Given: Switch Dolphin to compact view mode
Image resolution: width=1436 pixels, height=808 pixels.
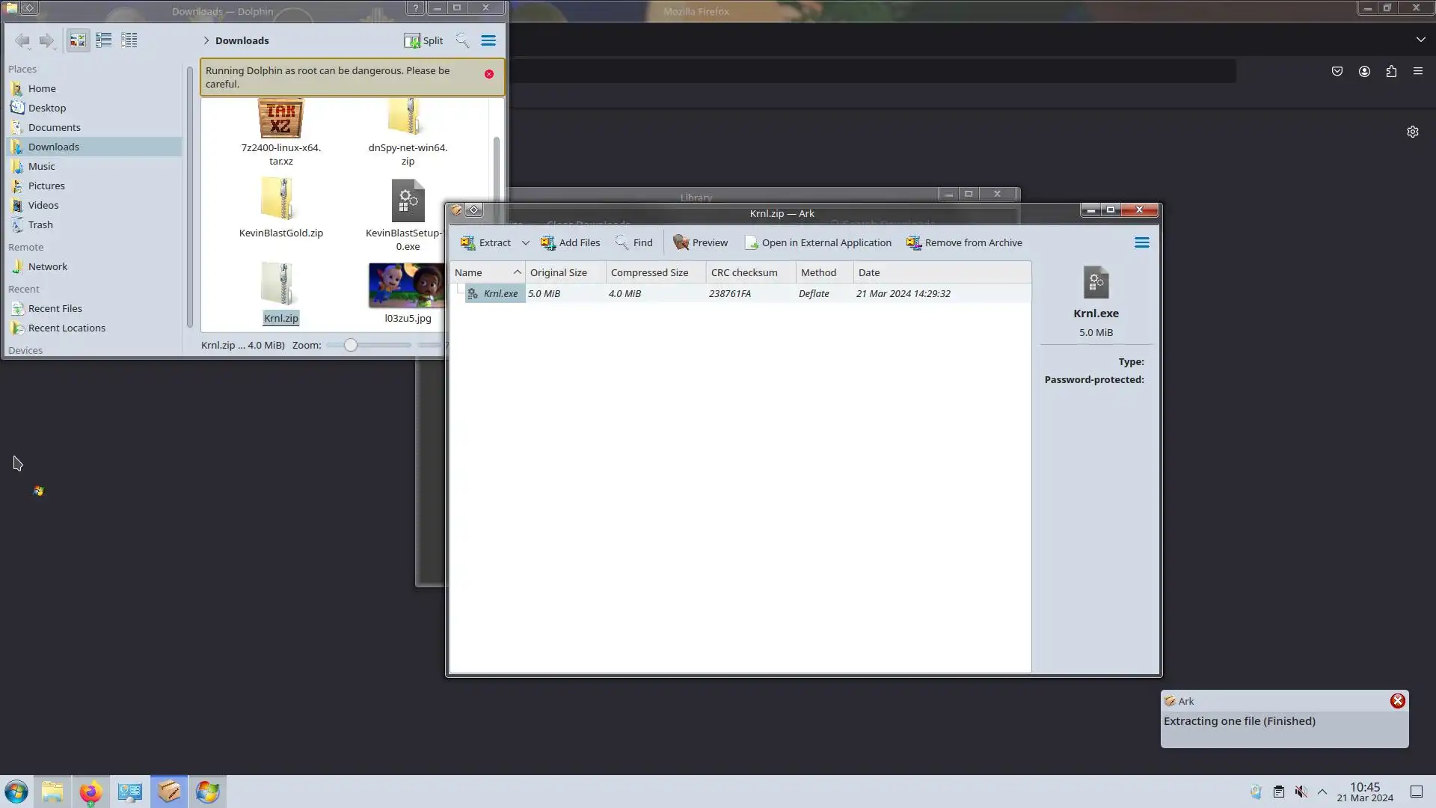Looking at the screenshot, I should (103, 40).
